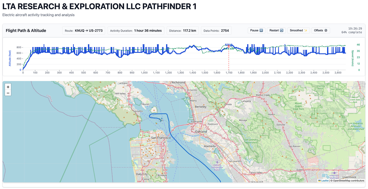
Task: Click the Activity Duration value
Action: pyautogui.click(x=148, y=31)
